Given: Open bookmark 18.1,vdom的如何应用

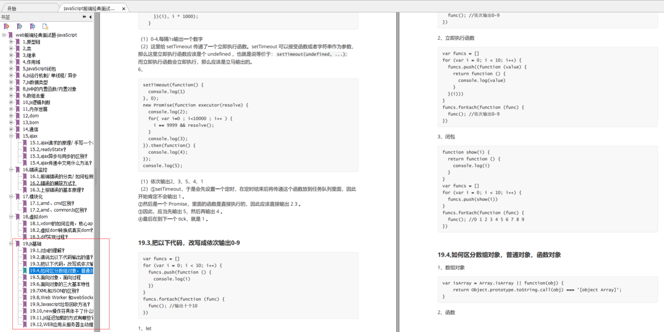Looking at the screenshot, I should pos(62,223).
